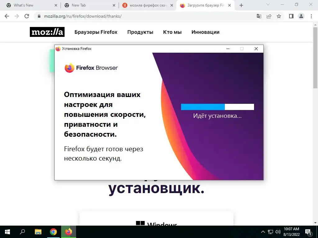Open the Windows Start menu

tap(7, 232)
